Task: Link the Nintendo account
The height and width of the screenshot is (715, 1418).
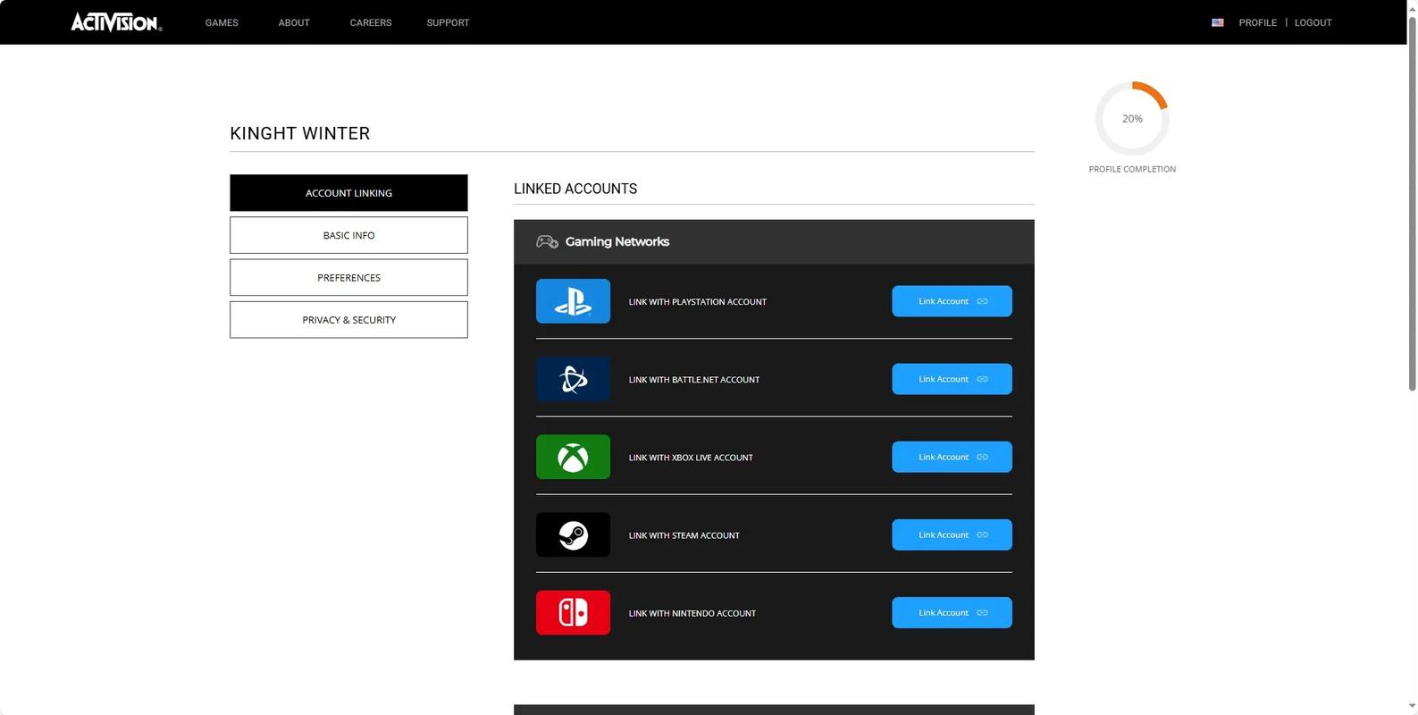Action: tap(952, 612)
